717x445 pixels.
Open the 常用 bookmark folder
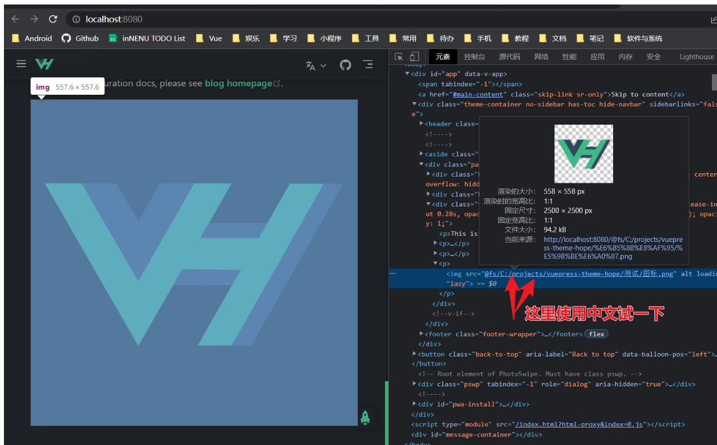tap(403, 38)
